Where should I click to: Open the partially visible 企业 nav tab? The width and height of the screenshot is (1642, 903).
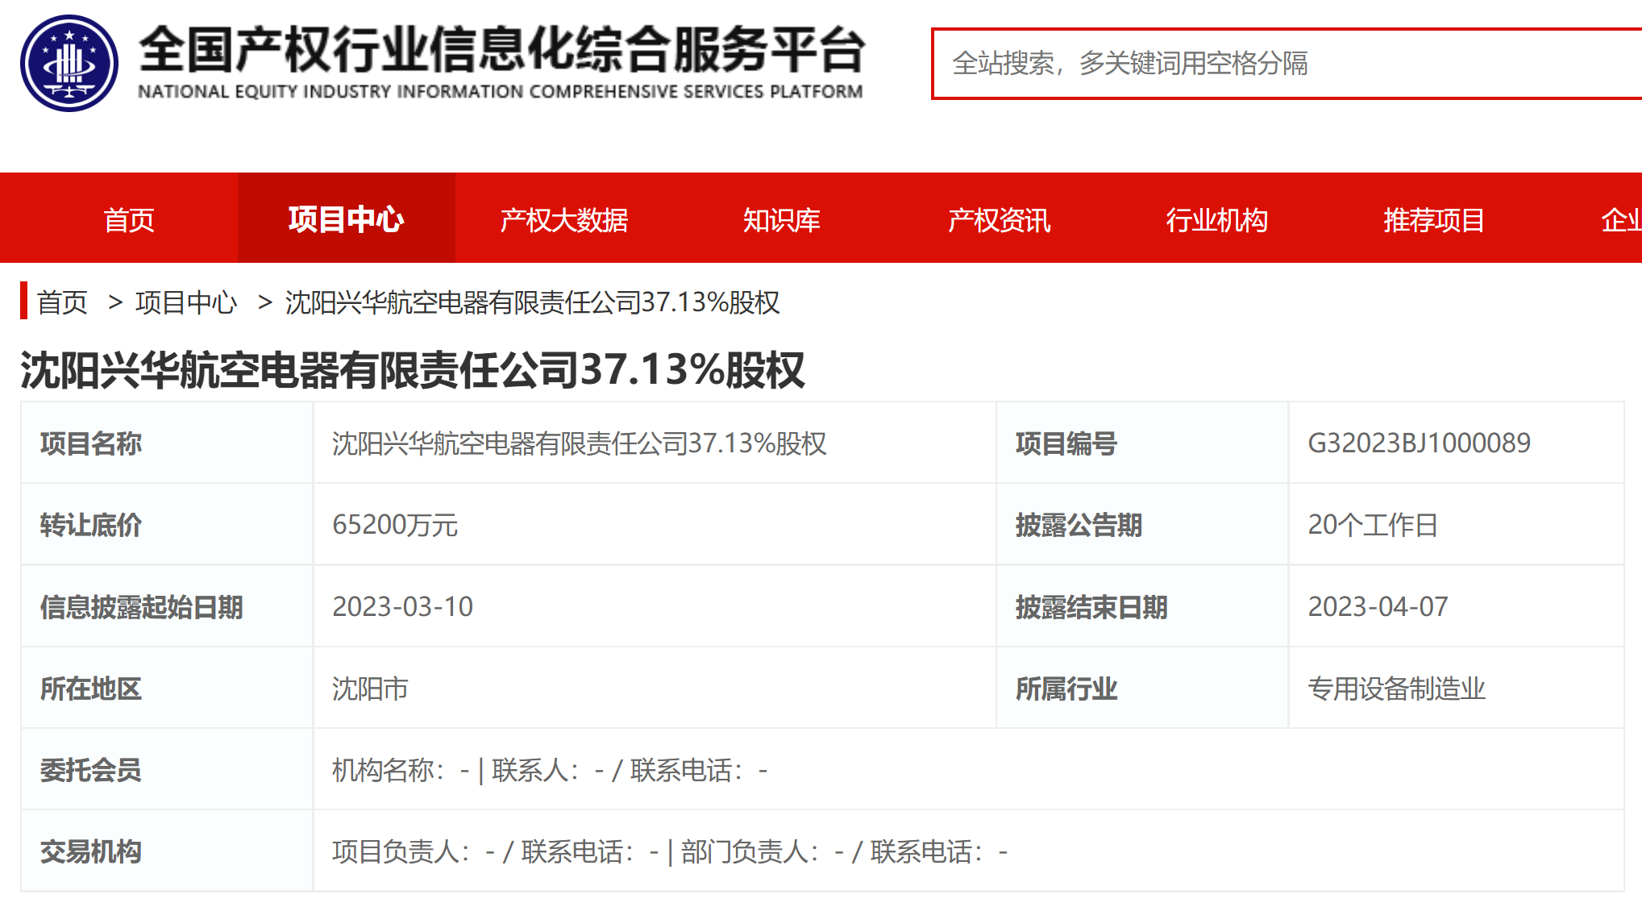[x=1621, y=219]
